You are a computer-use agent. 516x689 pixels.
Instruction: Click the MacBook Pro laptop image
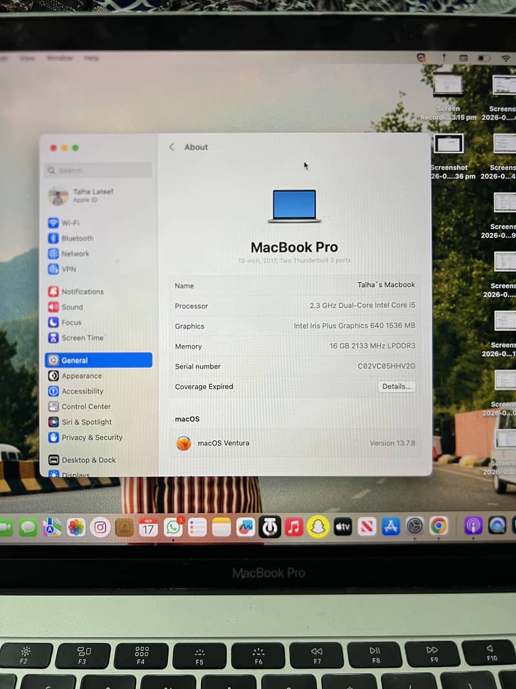(x=294, y=206)
